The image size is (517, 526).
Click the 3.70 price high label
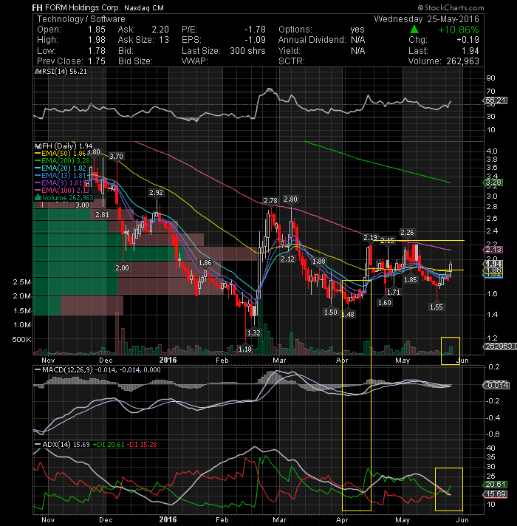(x=117, y=157)
